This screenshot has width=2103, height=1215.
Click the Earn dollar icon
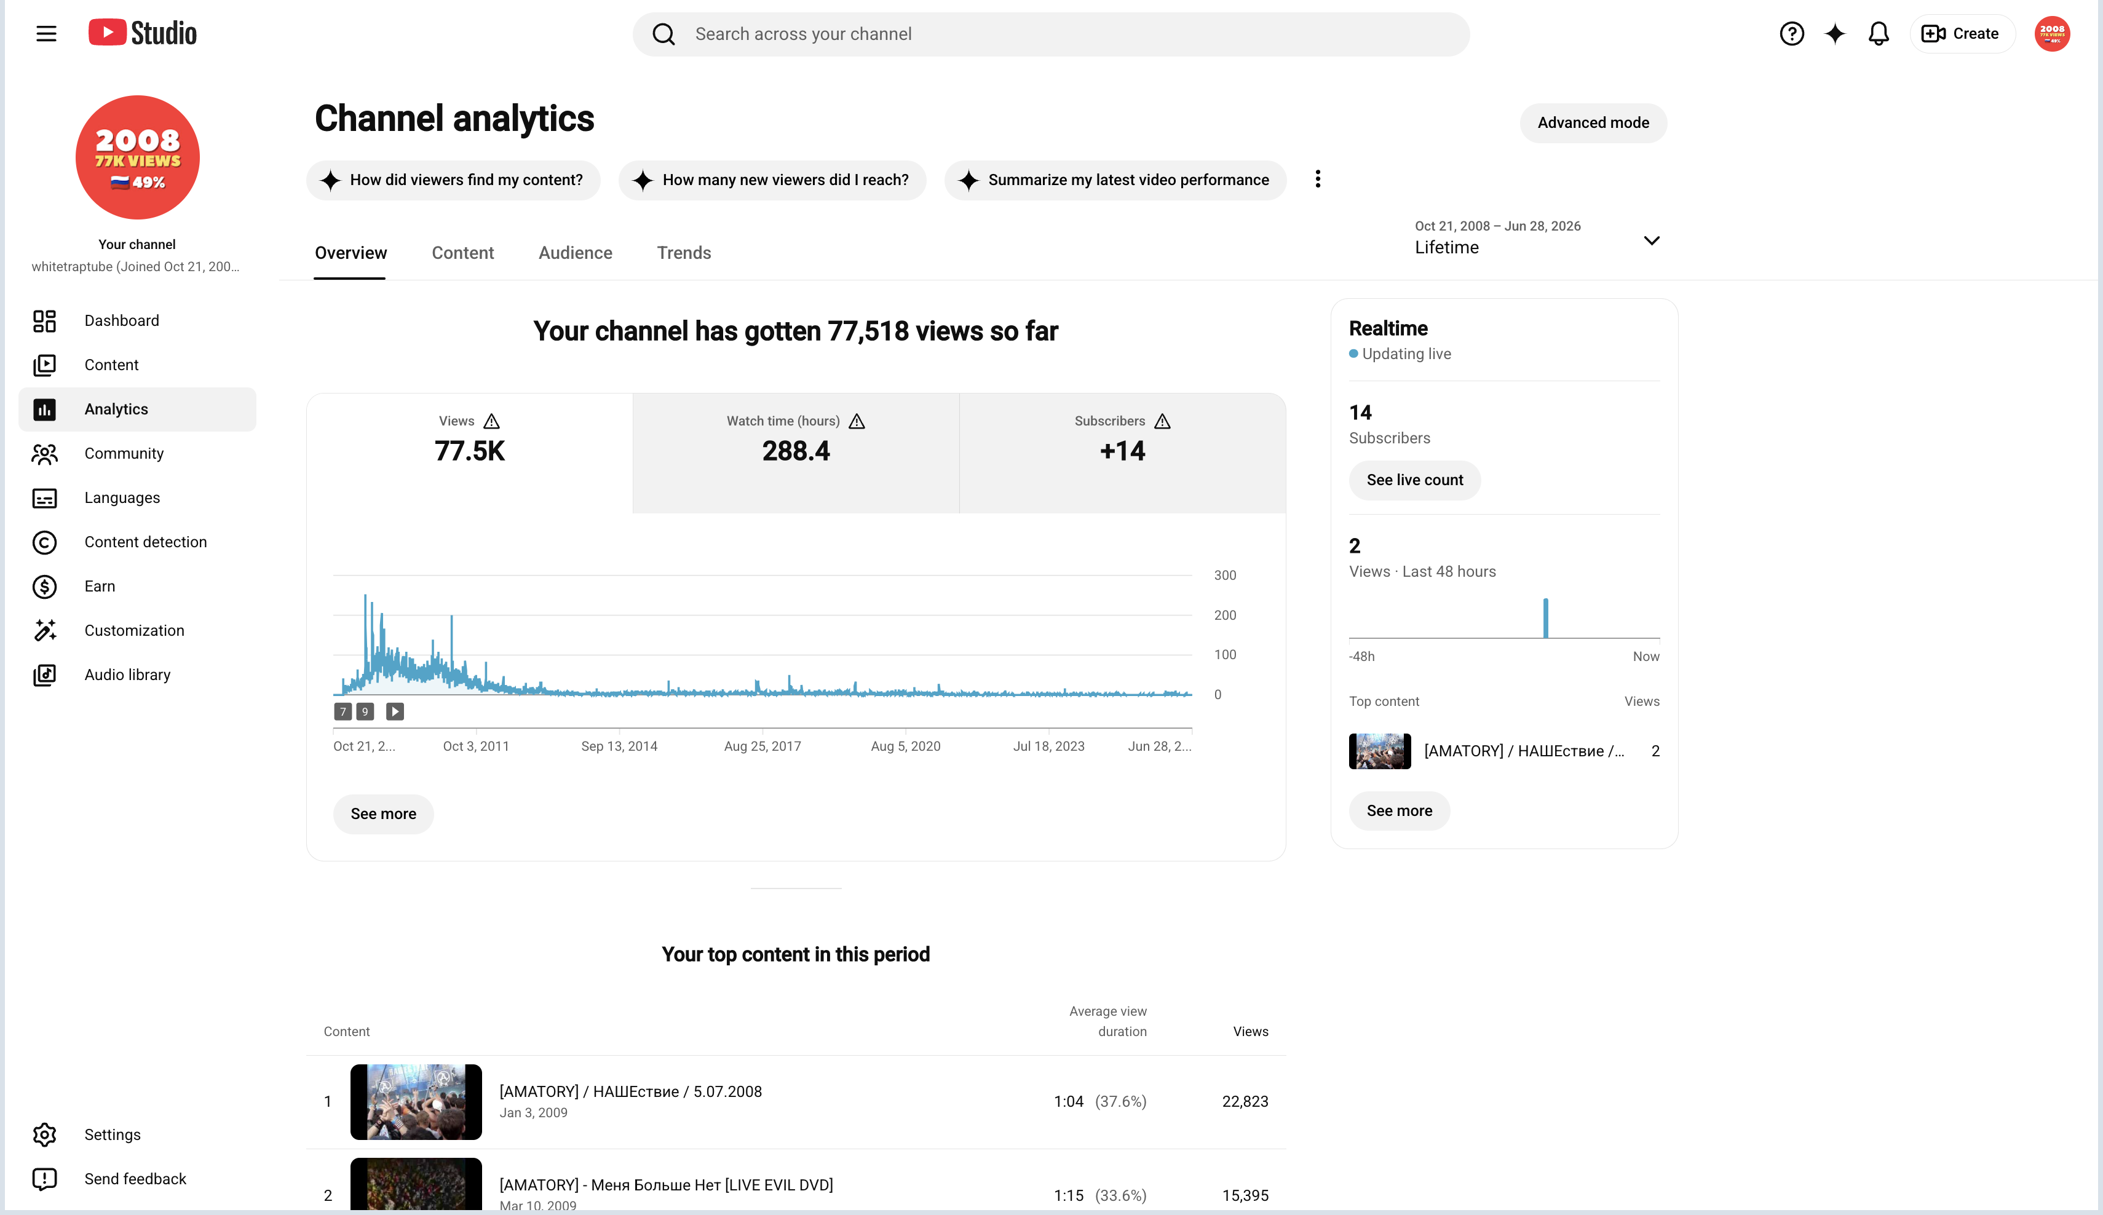click(44, 586)
